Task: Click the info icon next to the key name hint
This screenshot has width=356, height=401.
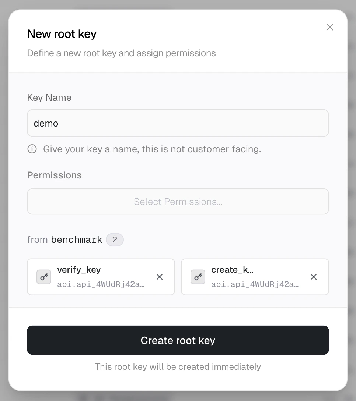Action: click(x=32, y=149)
